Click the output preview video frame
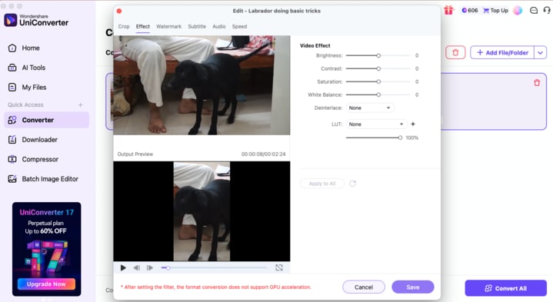The image size is (553, 302). 202,211
